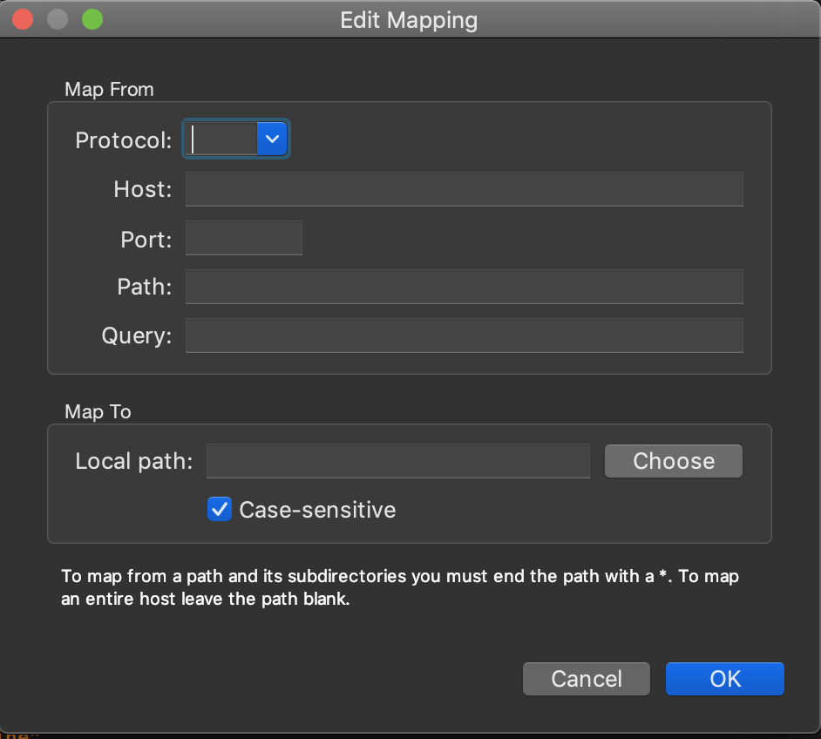The height and width of the screenshot is (739, 821).
Task: Click the Edit Mapping title text
Action: 409,20
